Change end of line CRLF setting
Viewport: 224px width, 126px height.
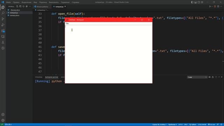[186, 125]
